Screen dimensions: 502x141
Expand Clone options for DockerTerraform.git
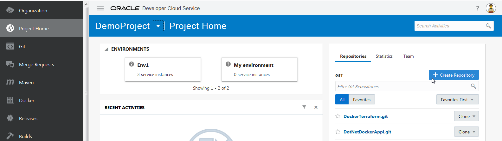tap(466, 116)
